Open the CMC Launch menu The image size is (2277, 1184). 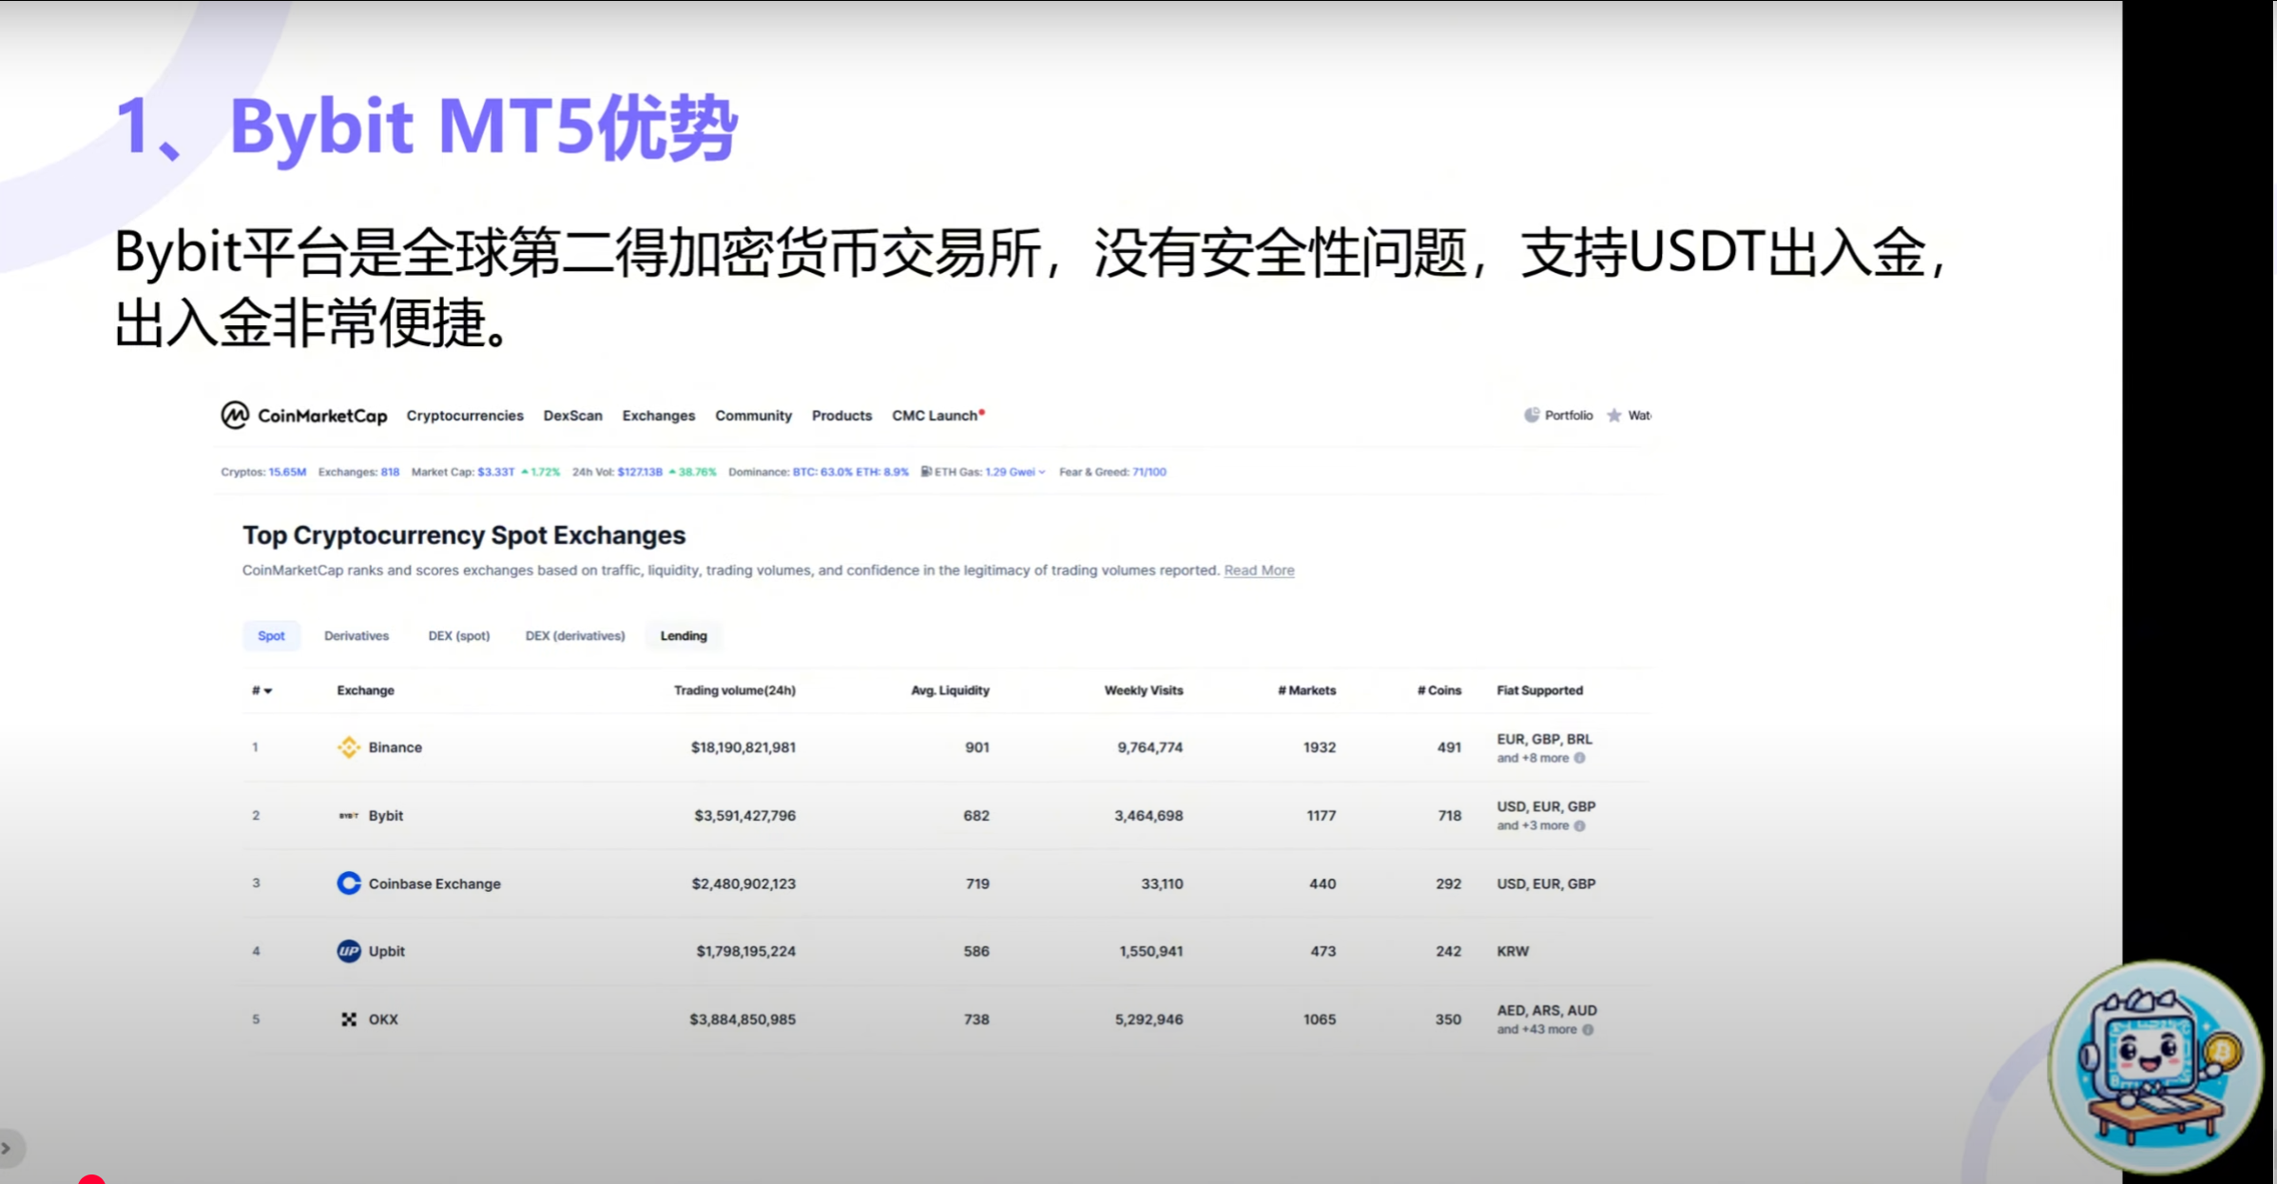tap(937, 416)
